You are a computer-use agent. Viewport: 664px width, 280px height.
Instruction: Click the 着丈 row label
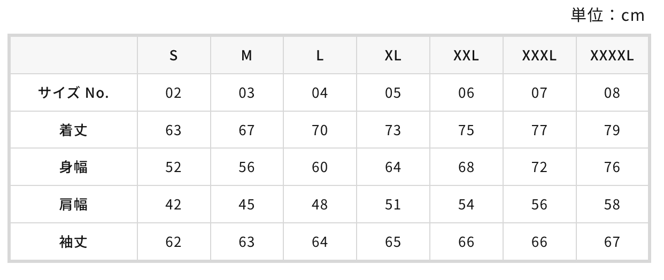[x=73, y=130]
